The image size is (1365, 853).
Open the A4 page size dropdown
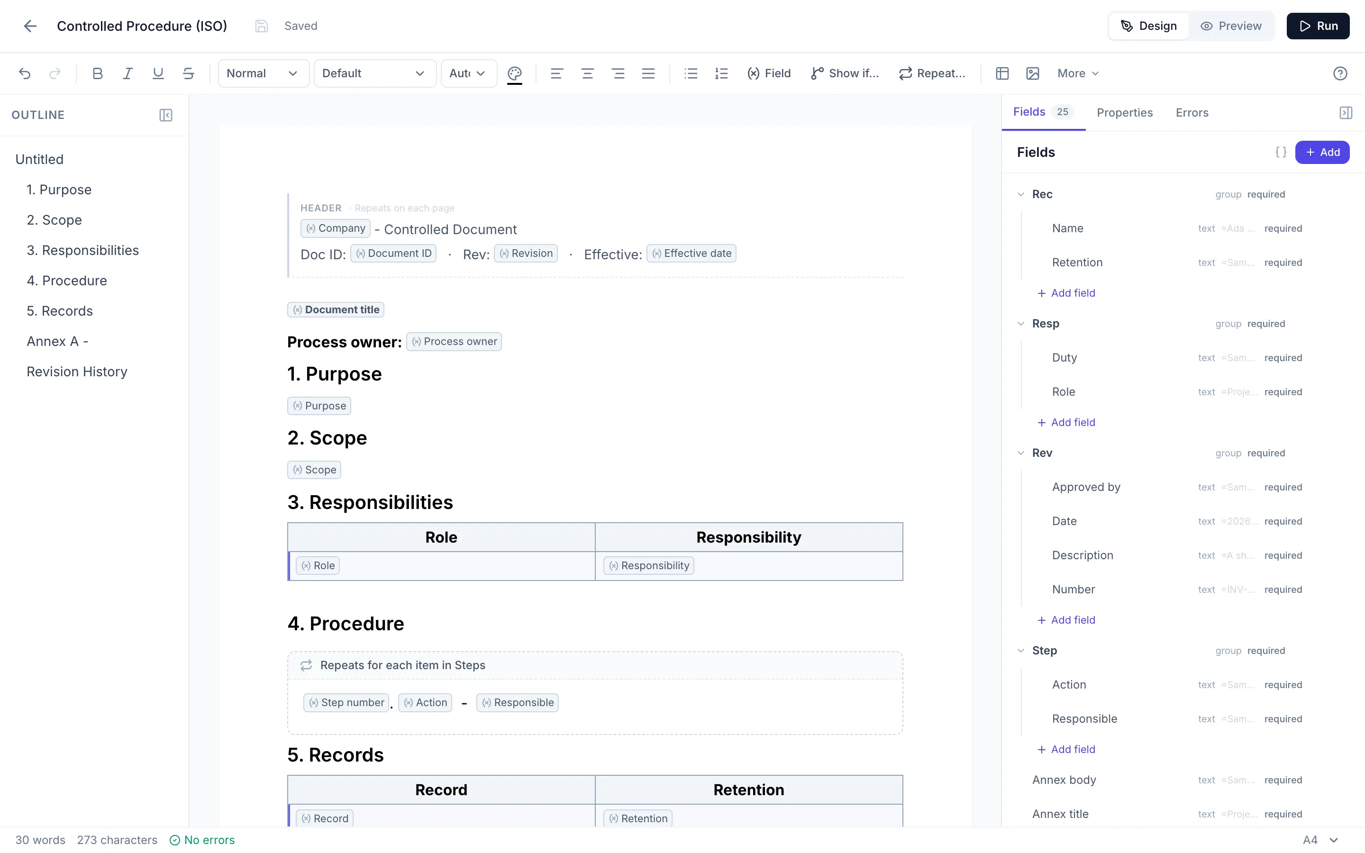(1320, 840)
